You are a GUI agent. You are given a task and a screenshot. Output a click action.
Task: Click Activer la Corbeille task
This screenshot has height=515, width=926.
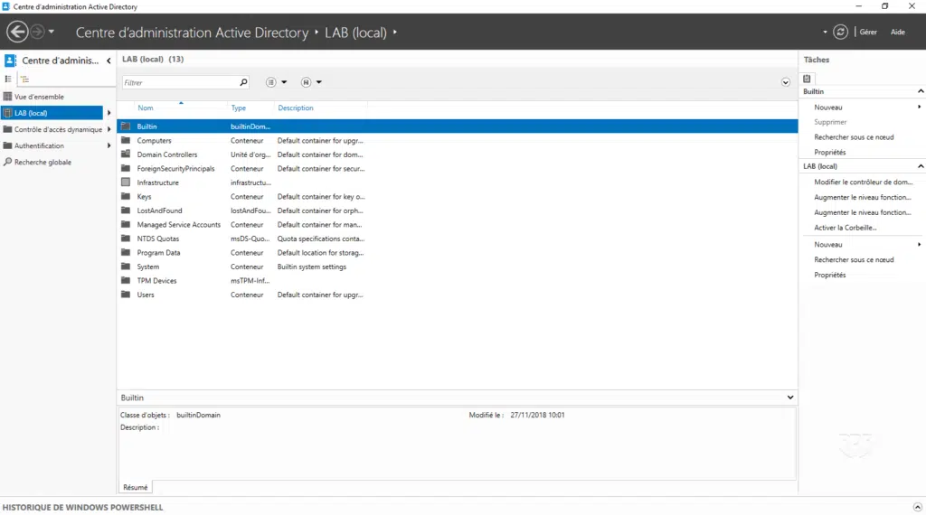point(846,228)
